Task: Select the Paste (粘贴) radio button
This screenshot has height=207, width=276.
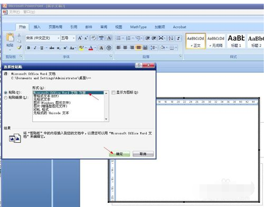Action: (6, 92)
